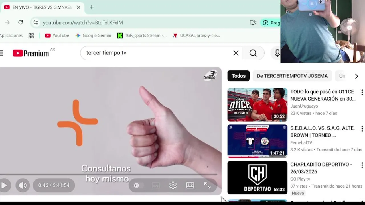Clear the search text with X

(236, 53)
